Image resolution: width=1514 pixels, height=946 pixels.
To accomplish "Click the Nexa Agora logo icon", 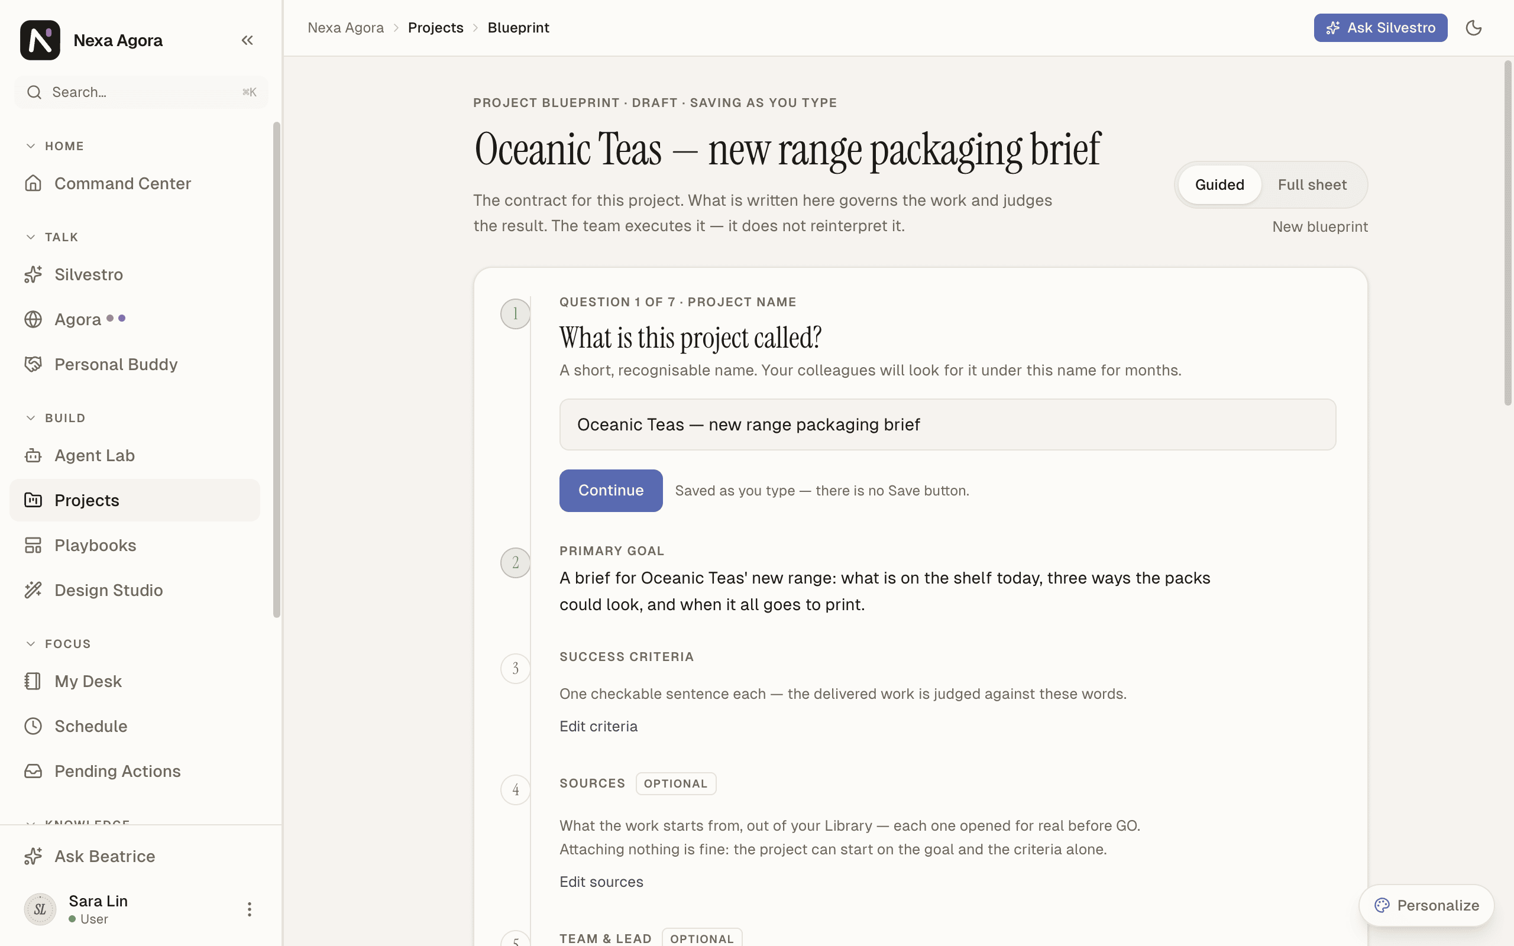I will pyautogui.click(x=40, y=40).
